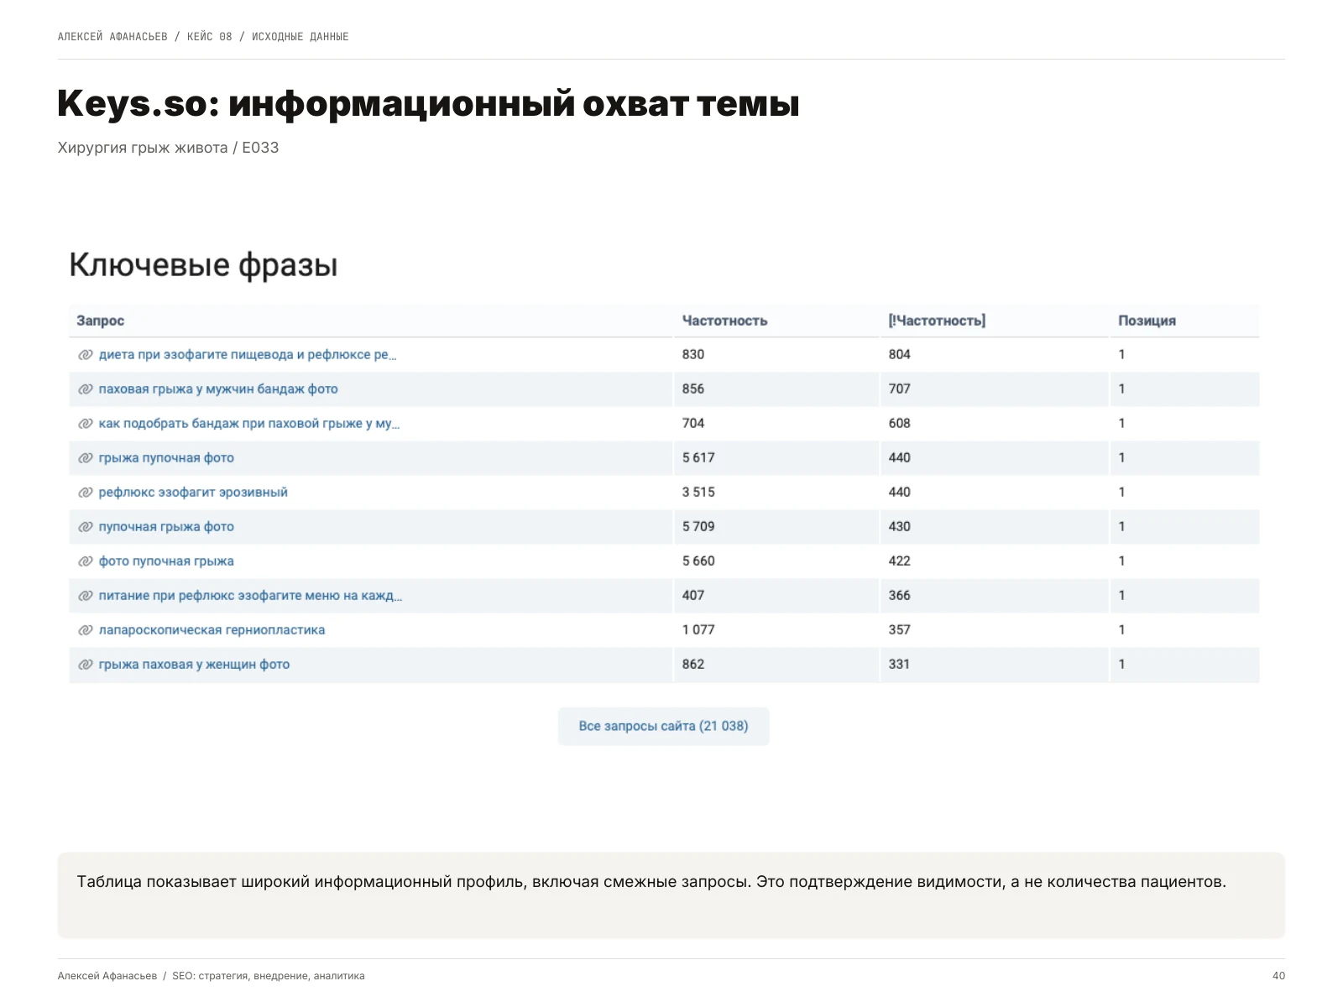This screenshot has width=1343, height=1007.
Task: Open query 'грыжа пупочная фото'
Action: pyautogui.click(x=166, y=458)
